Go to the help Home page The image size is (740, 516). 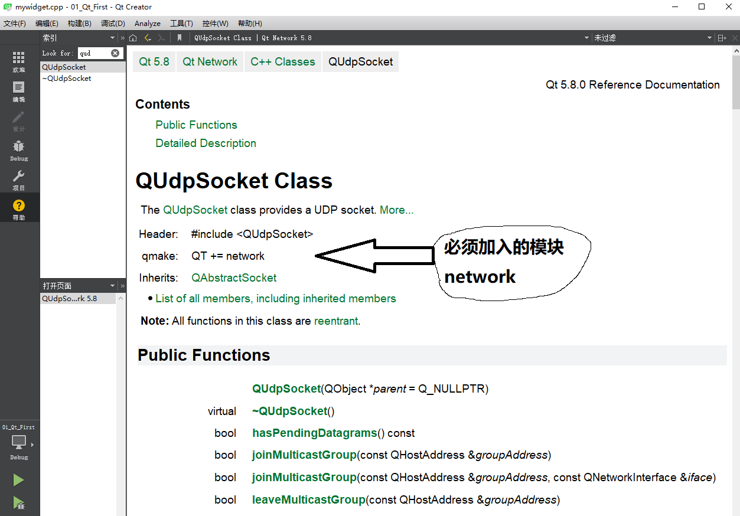[133, 38]
